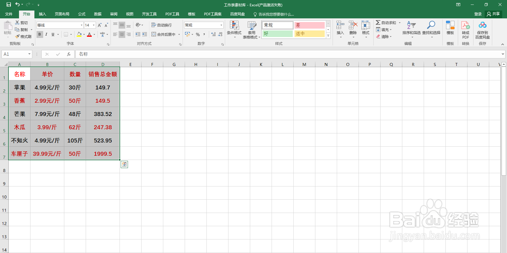Click Merge and Center (合并后居中)
Screen dimensions: 507x253
coord(163,34)
